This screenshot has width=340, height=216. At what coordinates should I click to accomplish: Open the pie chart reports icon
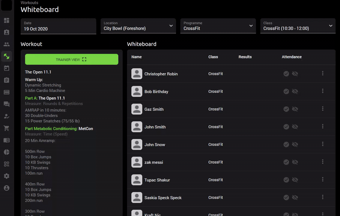click(x=7, y=152)
